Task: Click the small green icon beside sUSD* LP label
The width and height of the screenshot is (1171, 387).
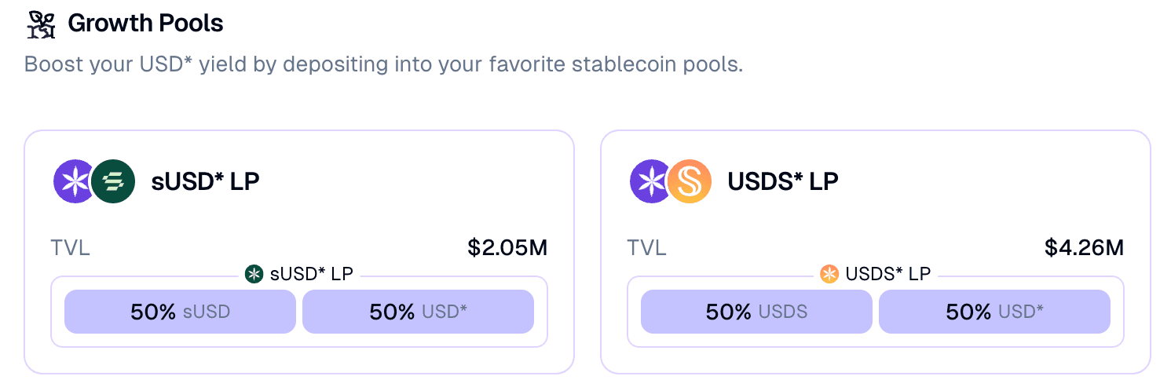Action: click(254, 274)
